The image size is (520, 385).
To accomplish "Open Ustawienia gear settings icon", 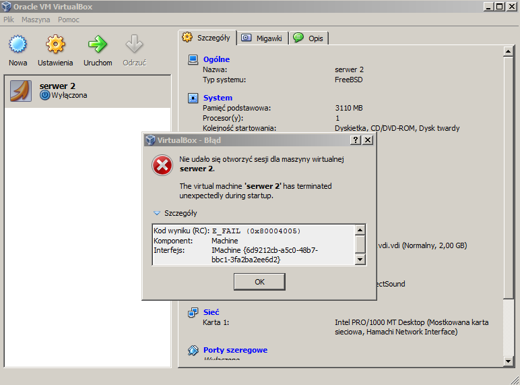I will click(x=55, y=44).
